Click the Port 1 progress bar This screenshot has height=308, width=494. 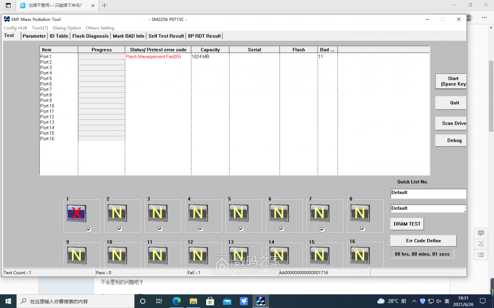(x=101, y=56)
